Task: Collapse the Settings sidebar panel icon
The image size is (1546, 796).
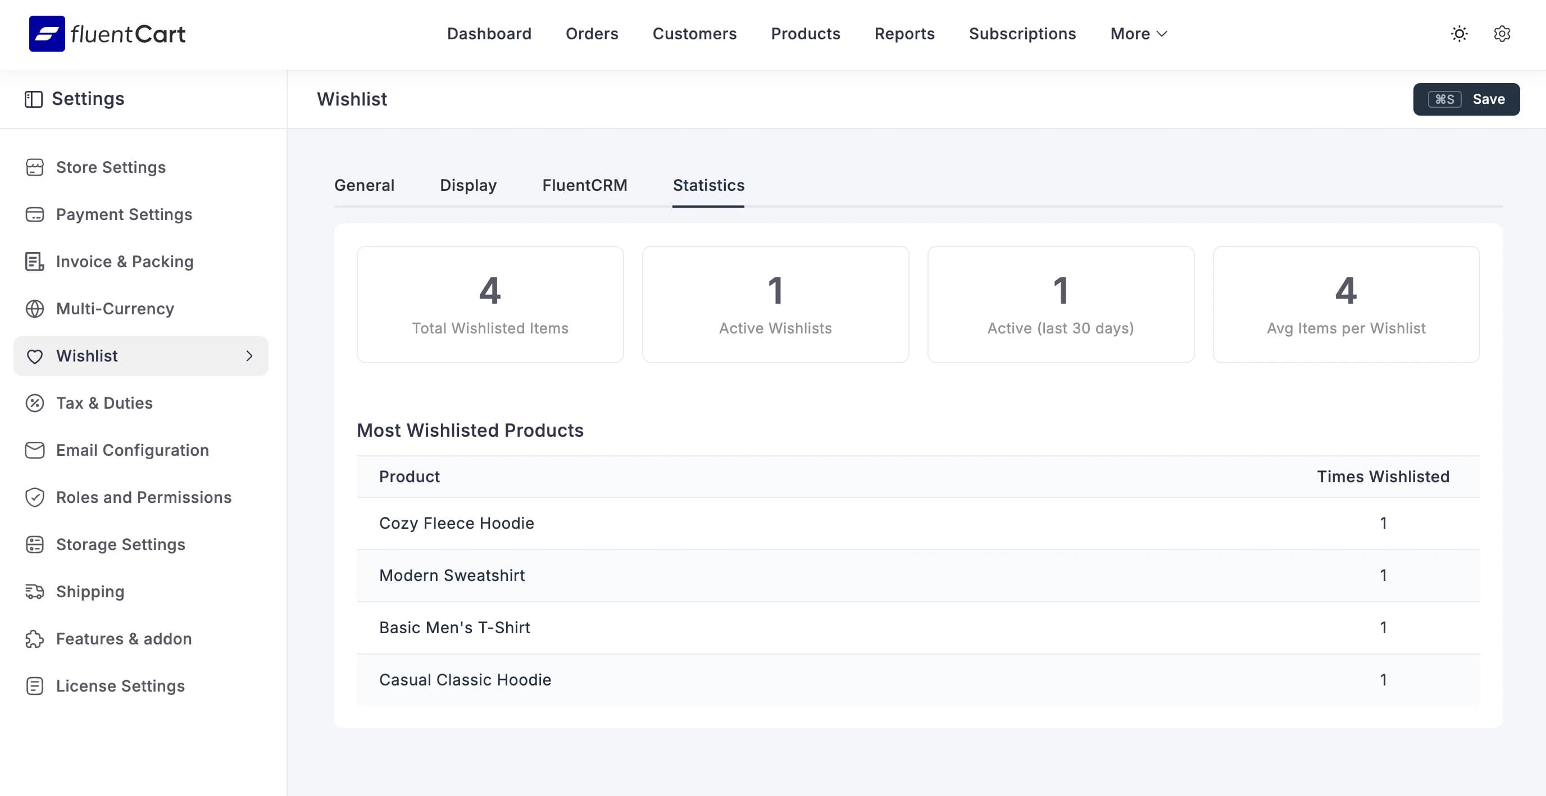Action: pyautogui.click(x=34, y=98)
